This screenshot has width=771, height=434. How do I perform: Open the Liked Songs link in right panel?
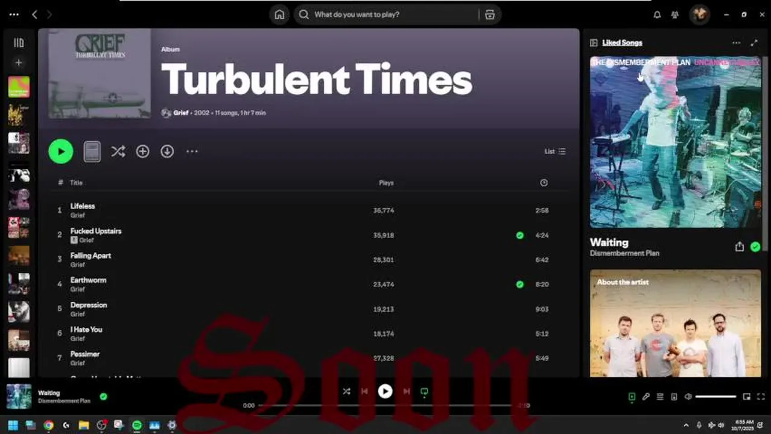point(622,43)
